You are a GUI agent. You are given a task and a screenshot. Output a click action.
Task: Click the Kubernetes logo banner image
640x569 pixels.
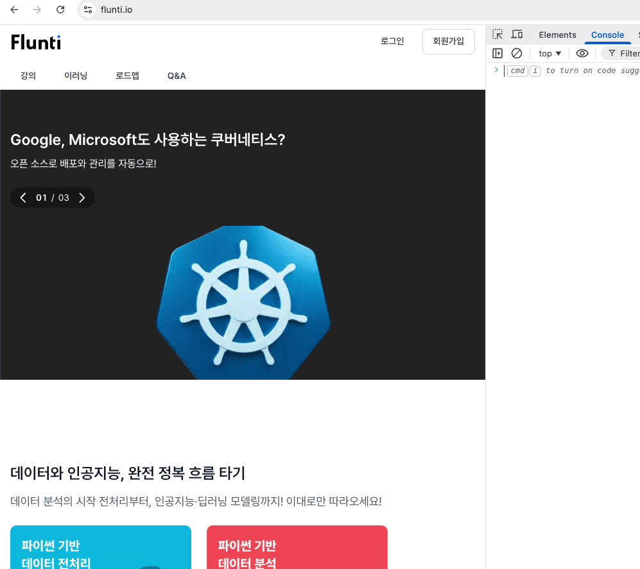[x=243, y=303]
